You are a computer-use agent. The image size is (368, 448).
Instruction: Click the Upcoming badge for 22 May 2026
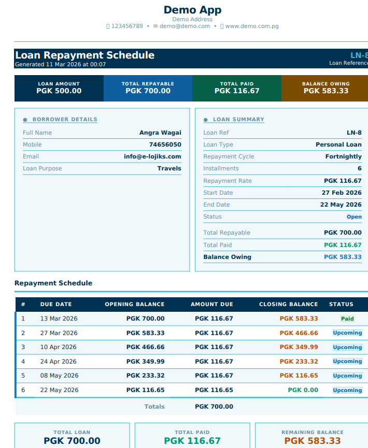pos(347,390)
